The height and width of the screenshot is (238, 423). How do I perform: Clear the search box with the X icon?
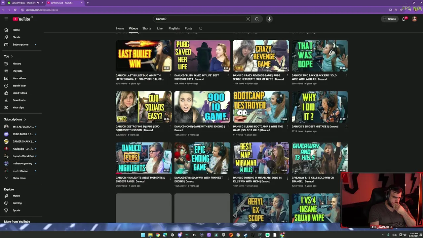[248, 19]
